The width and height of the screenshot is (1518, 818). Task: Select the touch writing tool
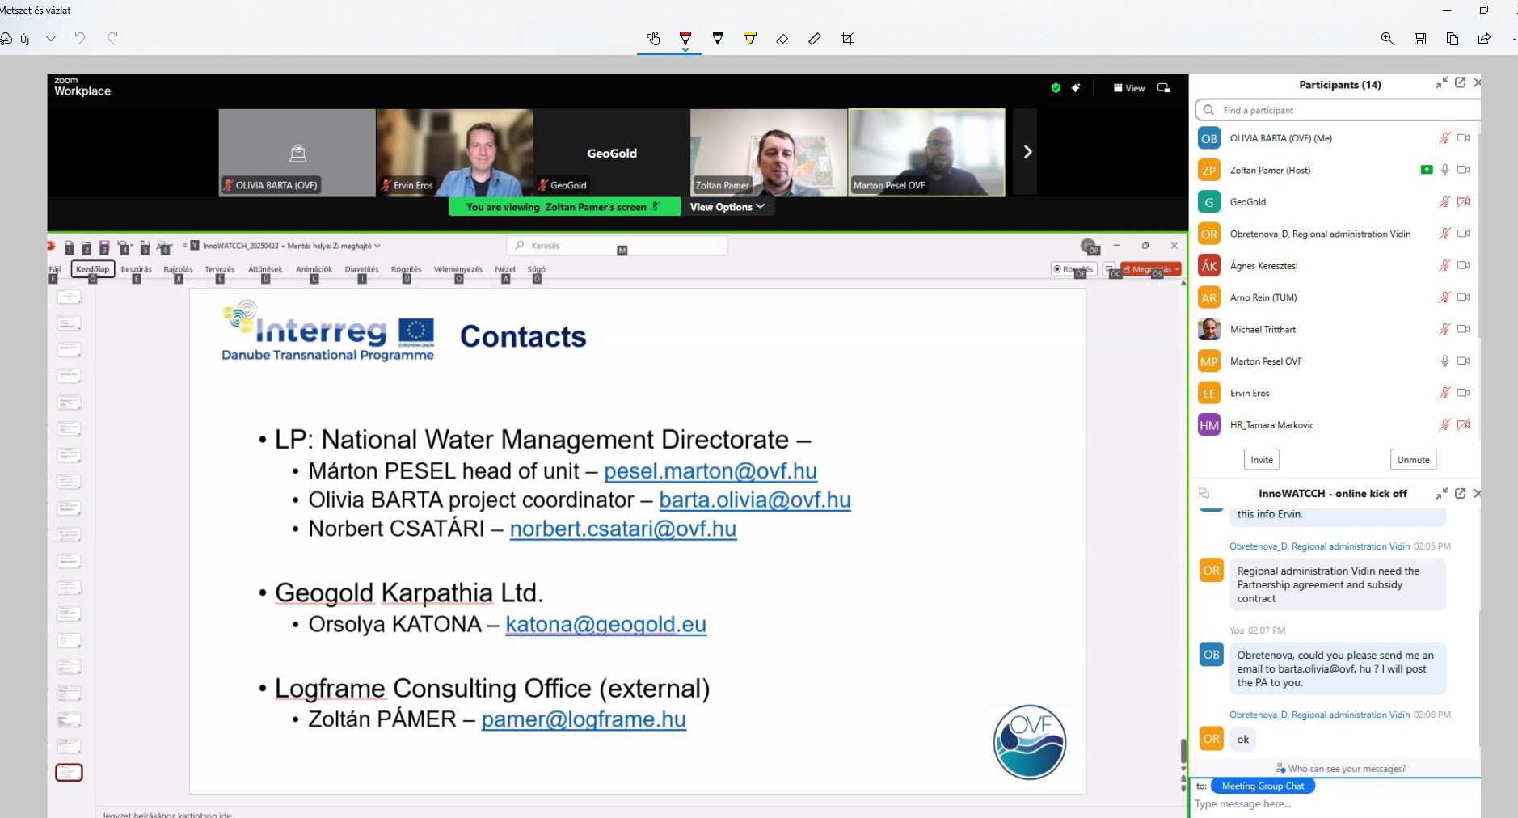(x=653, y=39)
